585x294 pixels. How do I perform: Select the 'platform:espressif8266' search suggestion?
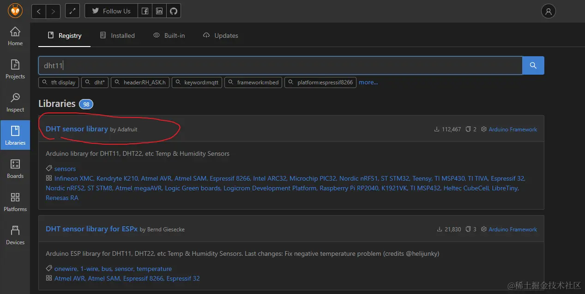point(320,82)
